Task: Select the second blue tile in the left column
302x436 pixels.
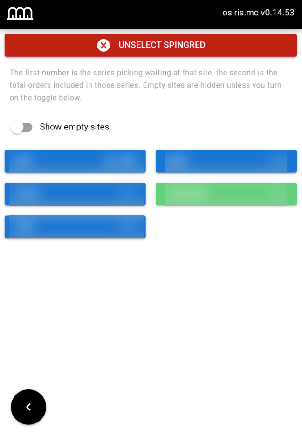Action: pos(75,194)
